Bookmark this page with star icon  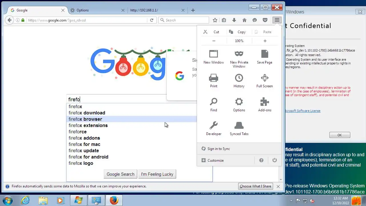[x=215, y=20]
